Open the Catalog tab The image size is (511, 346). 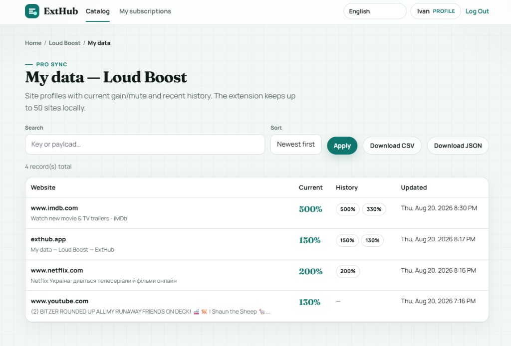(97, 11)
